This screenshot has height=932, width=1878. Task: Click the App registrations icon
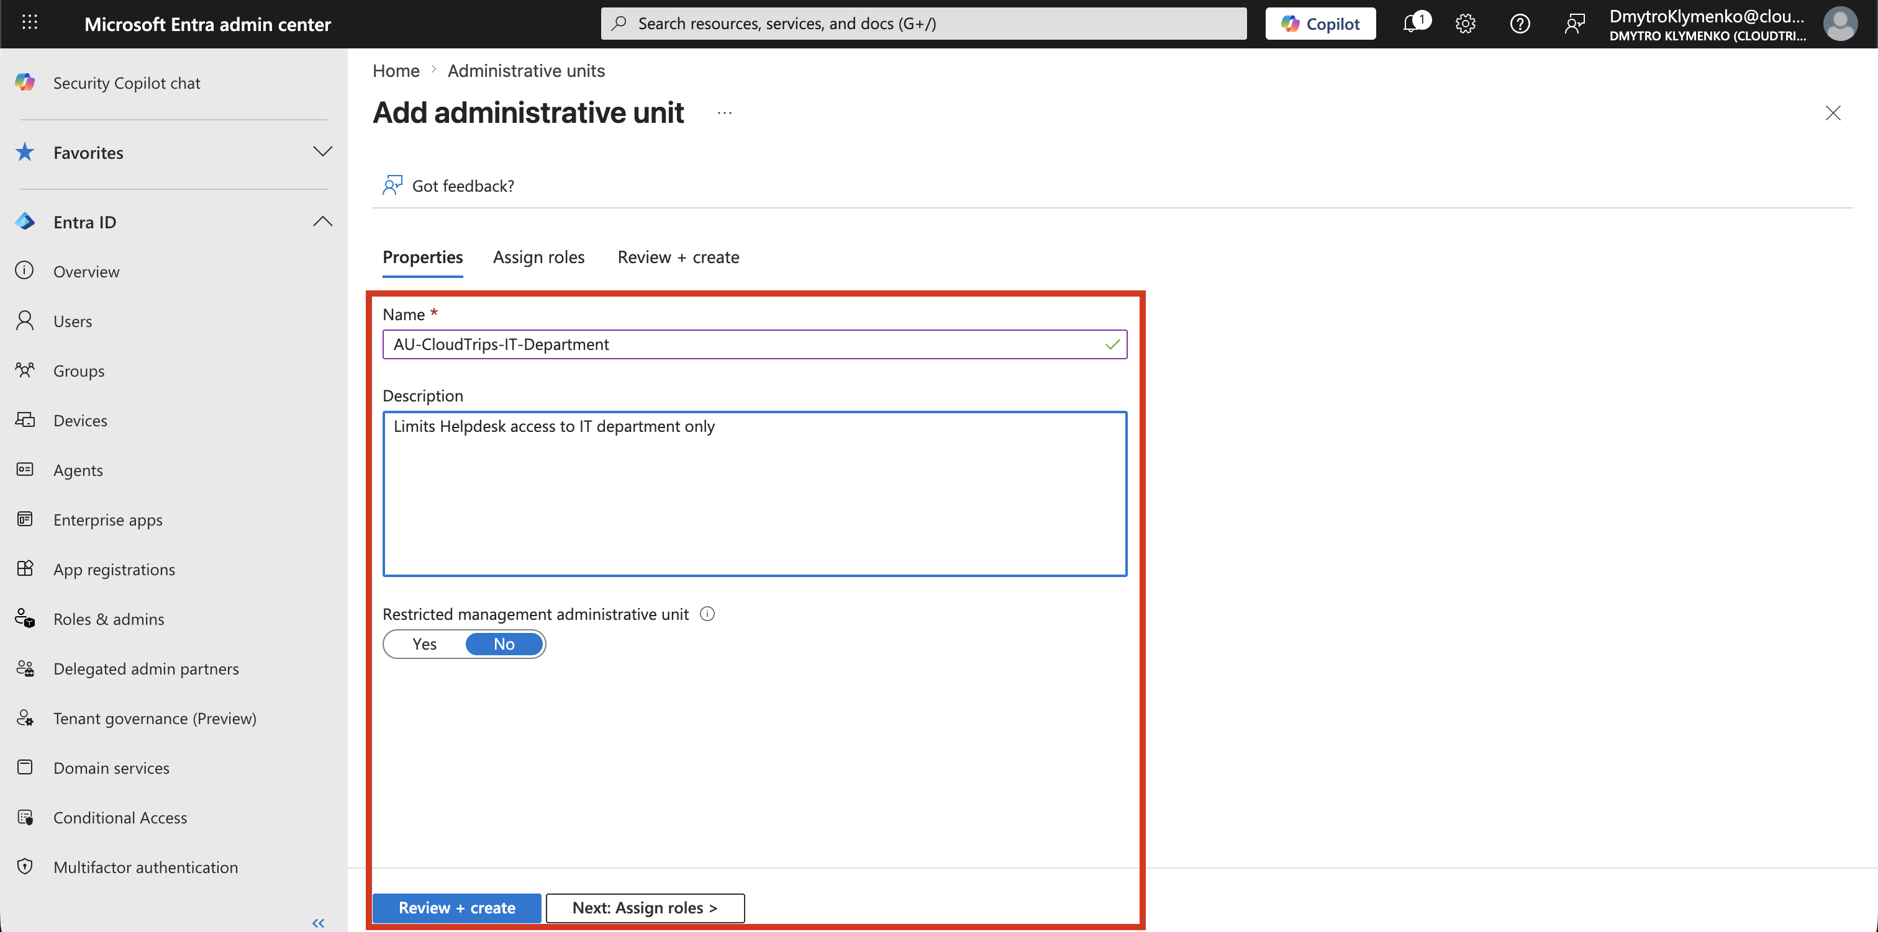[x=25, y=568]
